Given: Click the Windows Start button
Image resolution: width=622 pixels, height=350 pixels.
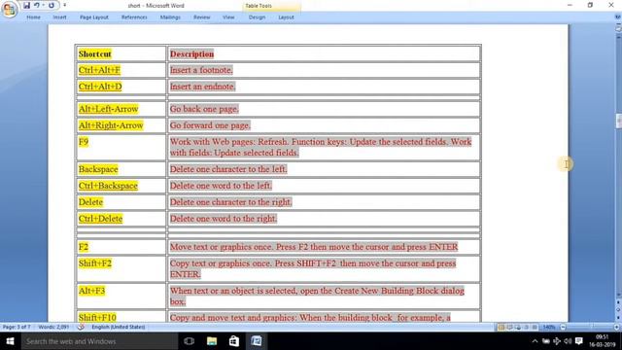Looking at the screenshot, I should [11, 341].
